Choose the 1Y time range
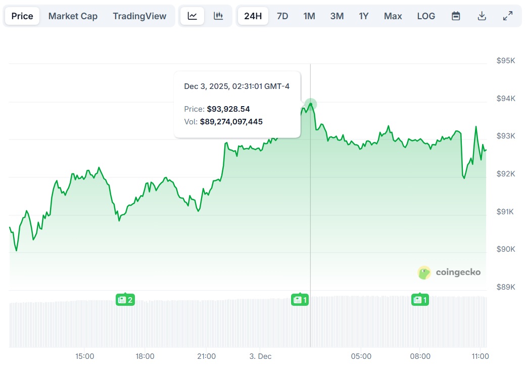Viewport: 526px width, 371px height. (x=364, y=16)
